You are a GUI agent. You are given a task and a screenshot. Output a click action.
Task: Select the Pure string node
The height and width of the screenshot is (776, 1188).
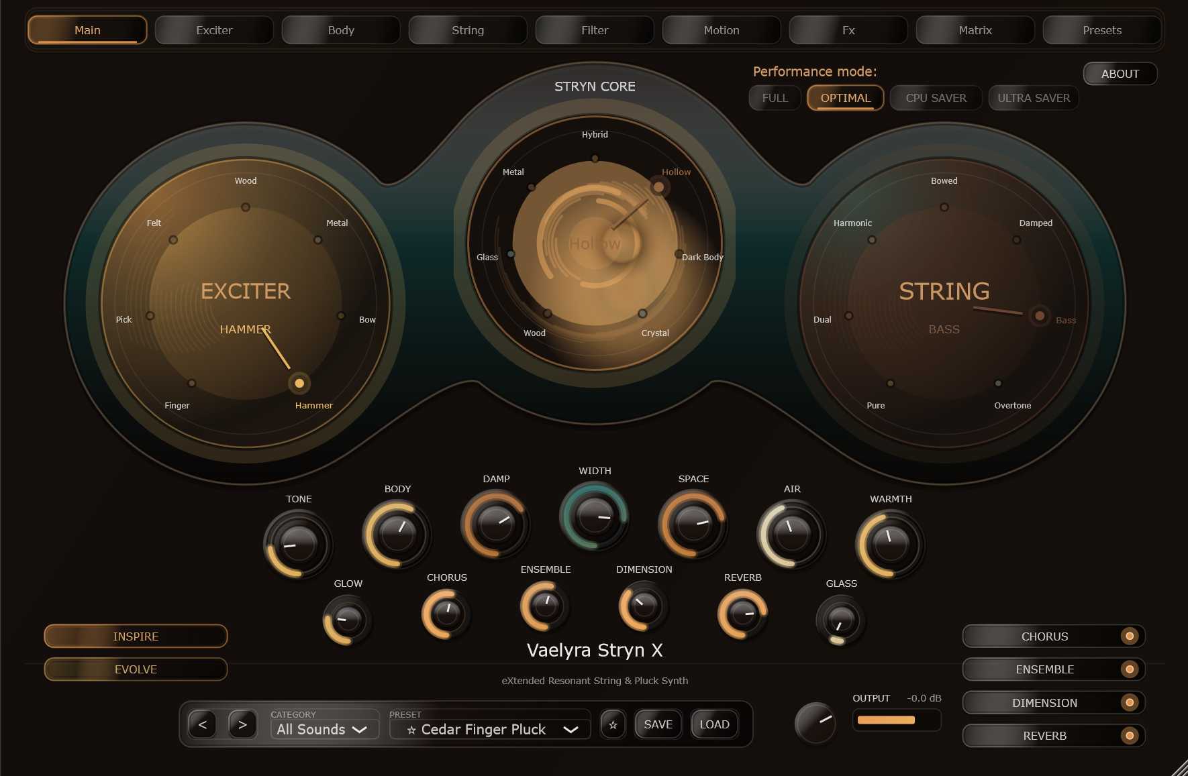890,383
